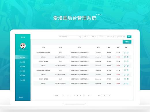Delete the third row's comic entry
This screenshot has width=150, height=112.
point(128,61)
